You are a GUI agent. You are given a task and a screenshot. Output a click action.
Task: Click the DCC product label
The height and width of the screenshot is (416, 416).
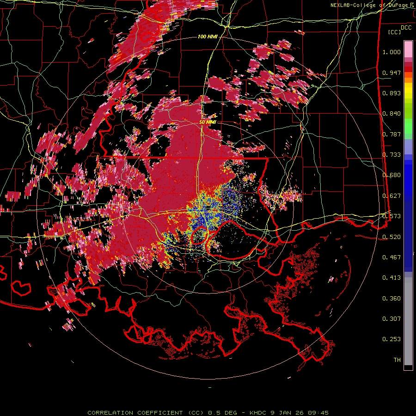pos(406,28)
